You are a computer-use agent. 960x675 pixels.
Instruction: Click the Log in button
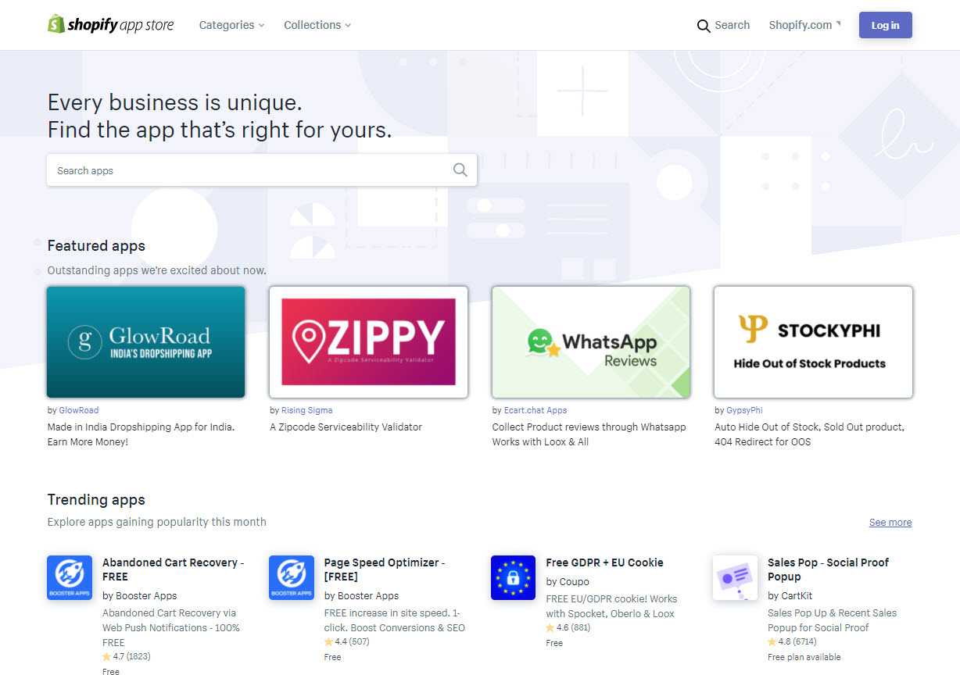point(885,25)
